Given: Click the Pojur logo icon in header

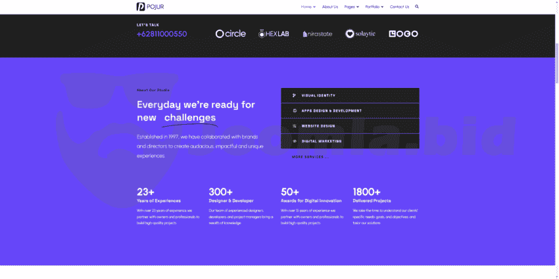Looking at the screenshot, I should click(141, 7).
